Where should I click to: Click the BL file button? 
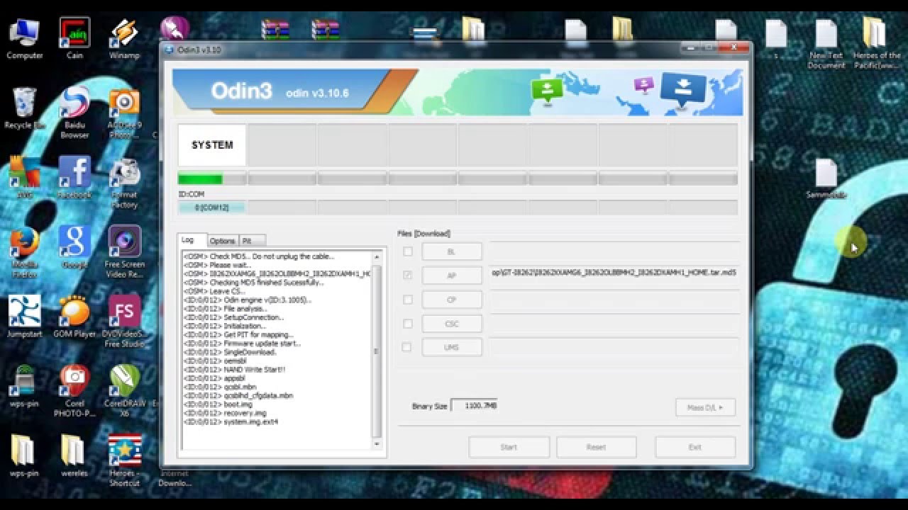[x=452, y=251]
